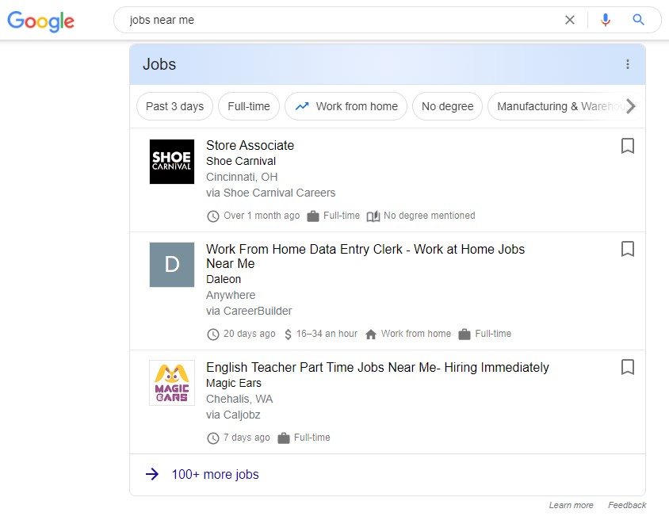Image resolution: width=669 pixels, height=524 pixels.
Task: Click the Jobs panel heading
Action: [159, 64]
